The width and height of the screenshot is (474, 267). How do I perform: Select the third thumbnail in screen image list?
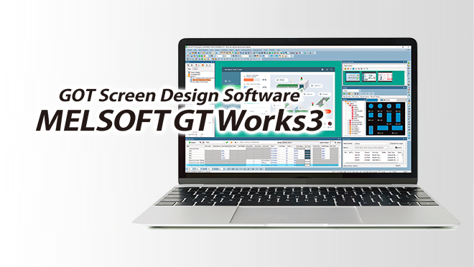point(385,77)
